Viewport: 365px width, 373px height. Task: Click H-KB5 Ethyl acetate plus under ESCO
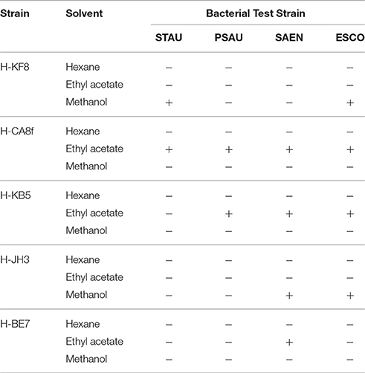pyautogui.click(x=350, y=214)
